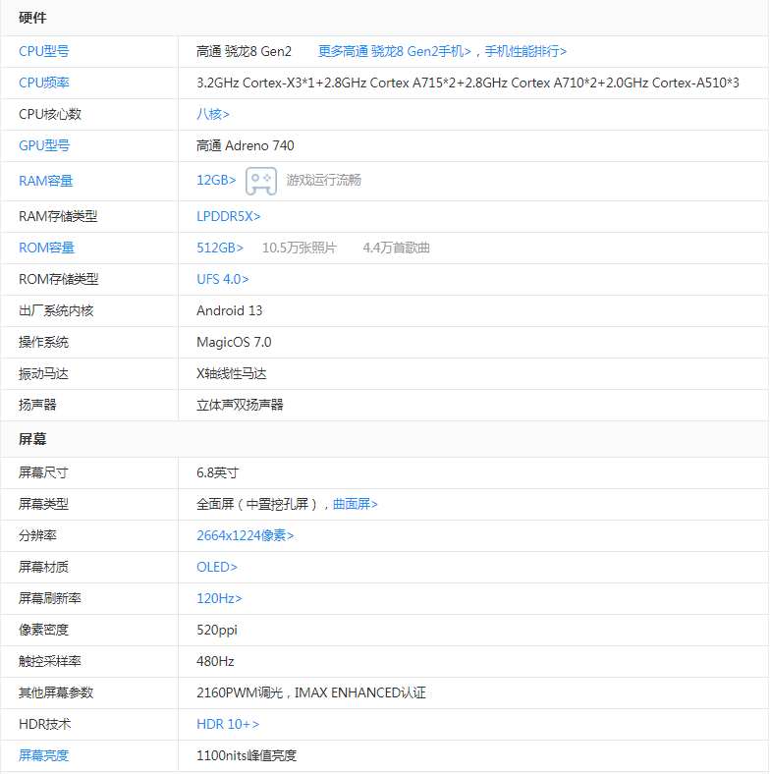This screenshot has width=771, height=774.
Task: Click the HDR 10+ link
Action: point(228,724)
